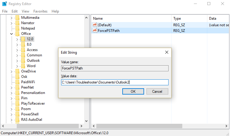This screenshot has height=136, width=230.
Task: Click the Access folder icon
Action: 23,50
